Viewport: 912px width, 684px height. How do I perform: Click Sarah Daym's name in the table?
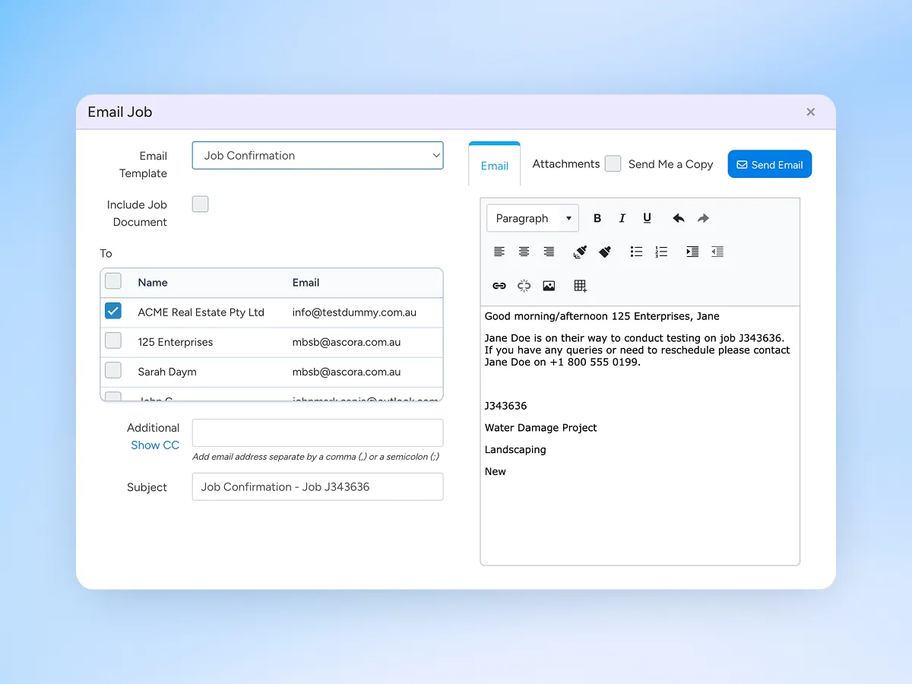tap(167, 372)
